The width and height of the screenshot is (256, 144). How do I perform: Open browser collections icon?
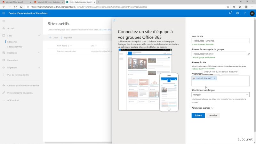(240, 7)
